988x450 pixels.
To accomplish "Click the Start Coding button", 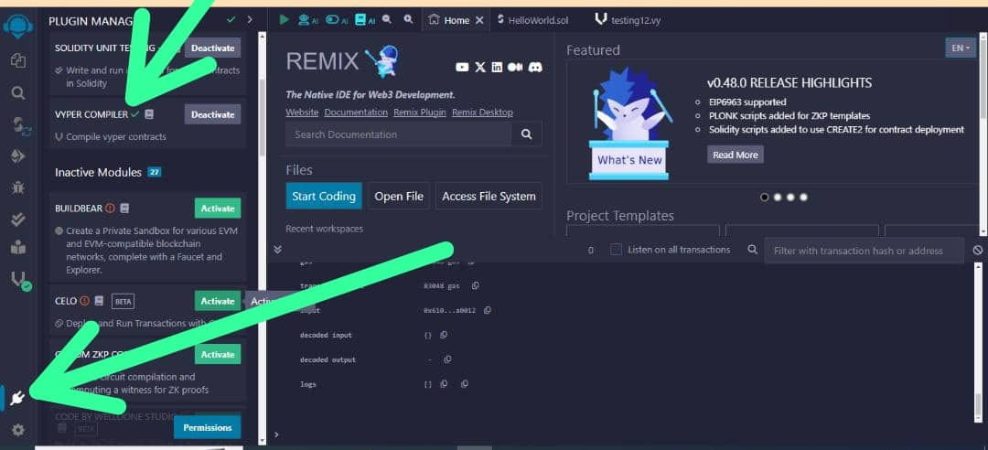I will (x=324, y=196).
